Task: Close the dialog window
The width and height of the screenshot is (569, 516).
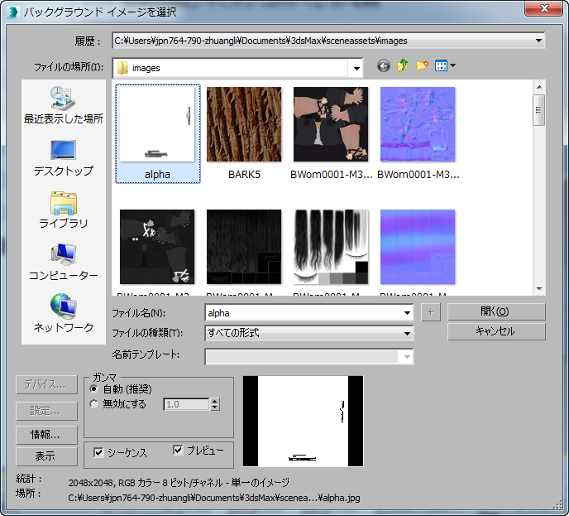Action: coord(543,9)
